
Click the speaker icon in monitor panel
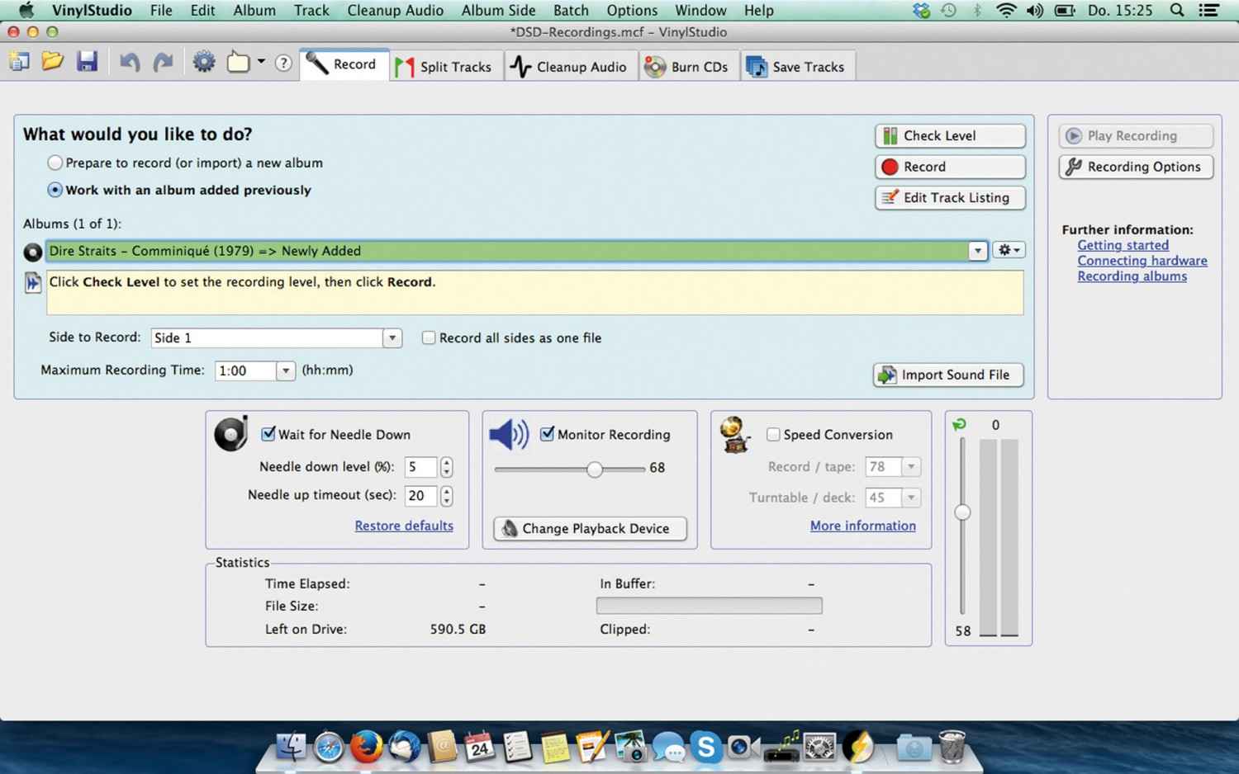(x=509, y=434)
